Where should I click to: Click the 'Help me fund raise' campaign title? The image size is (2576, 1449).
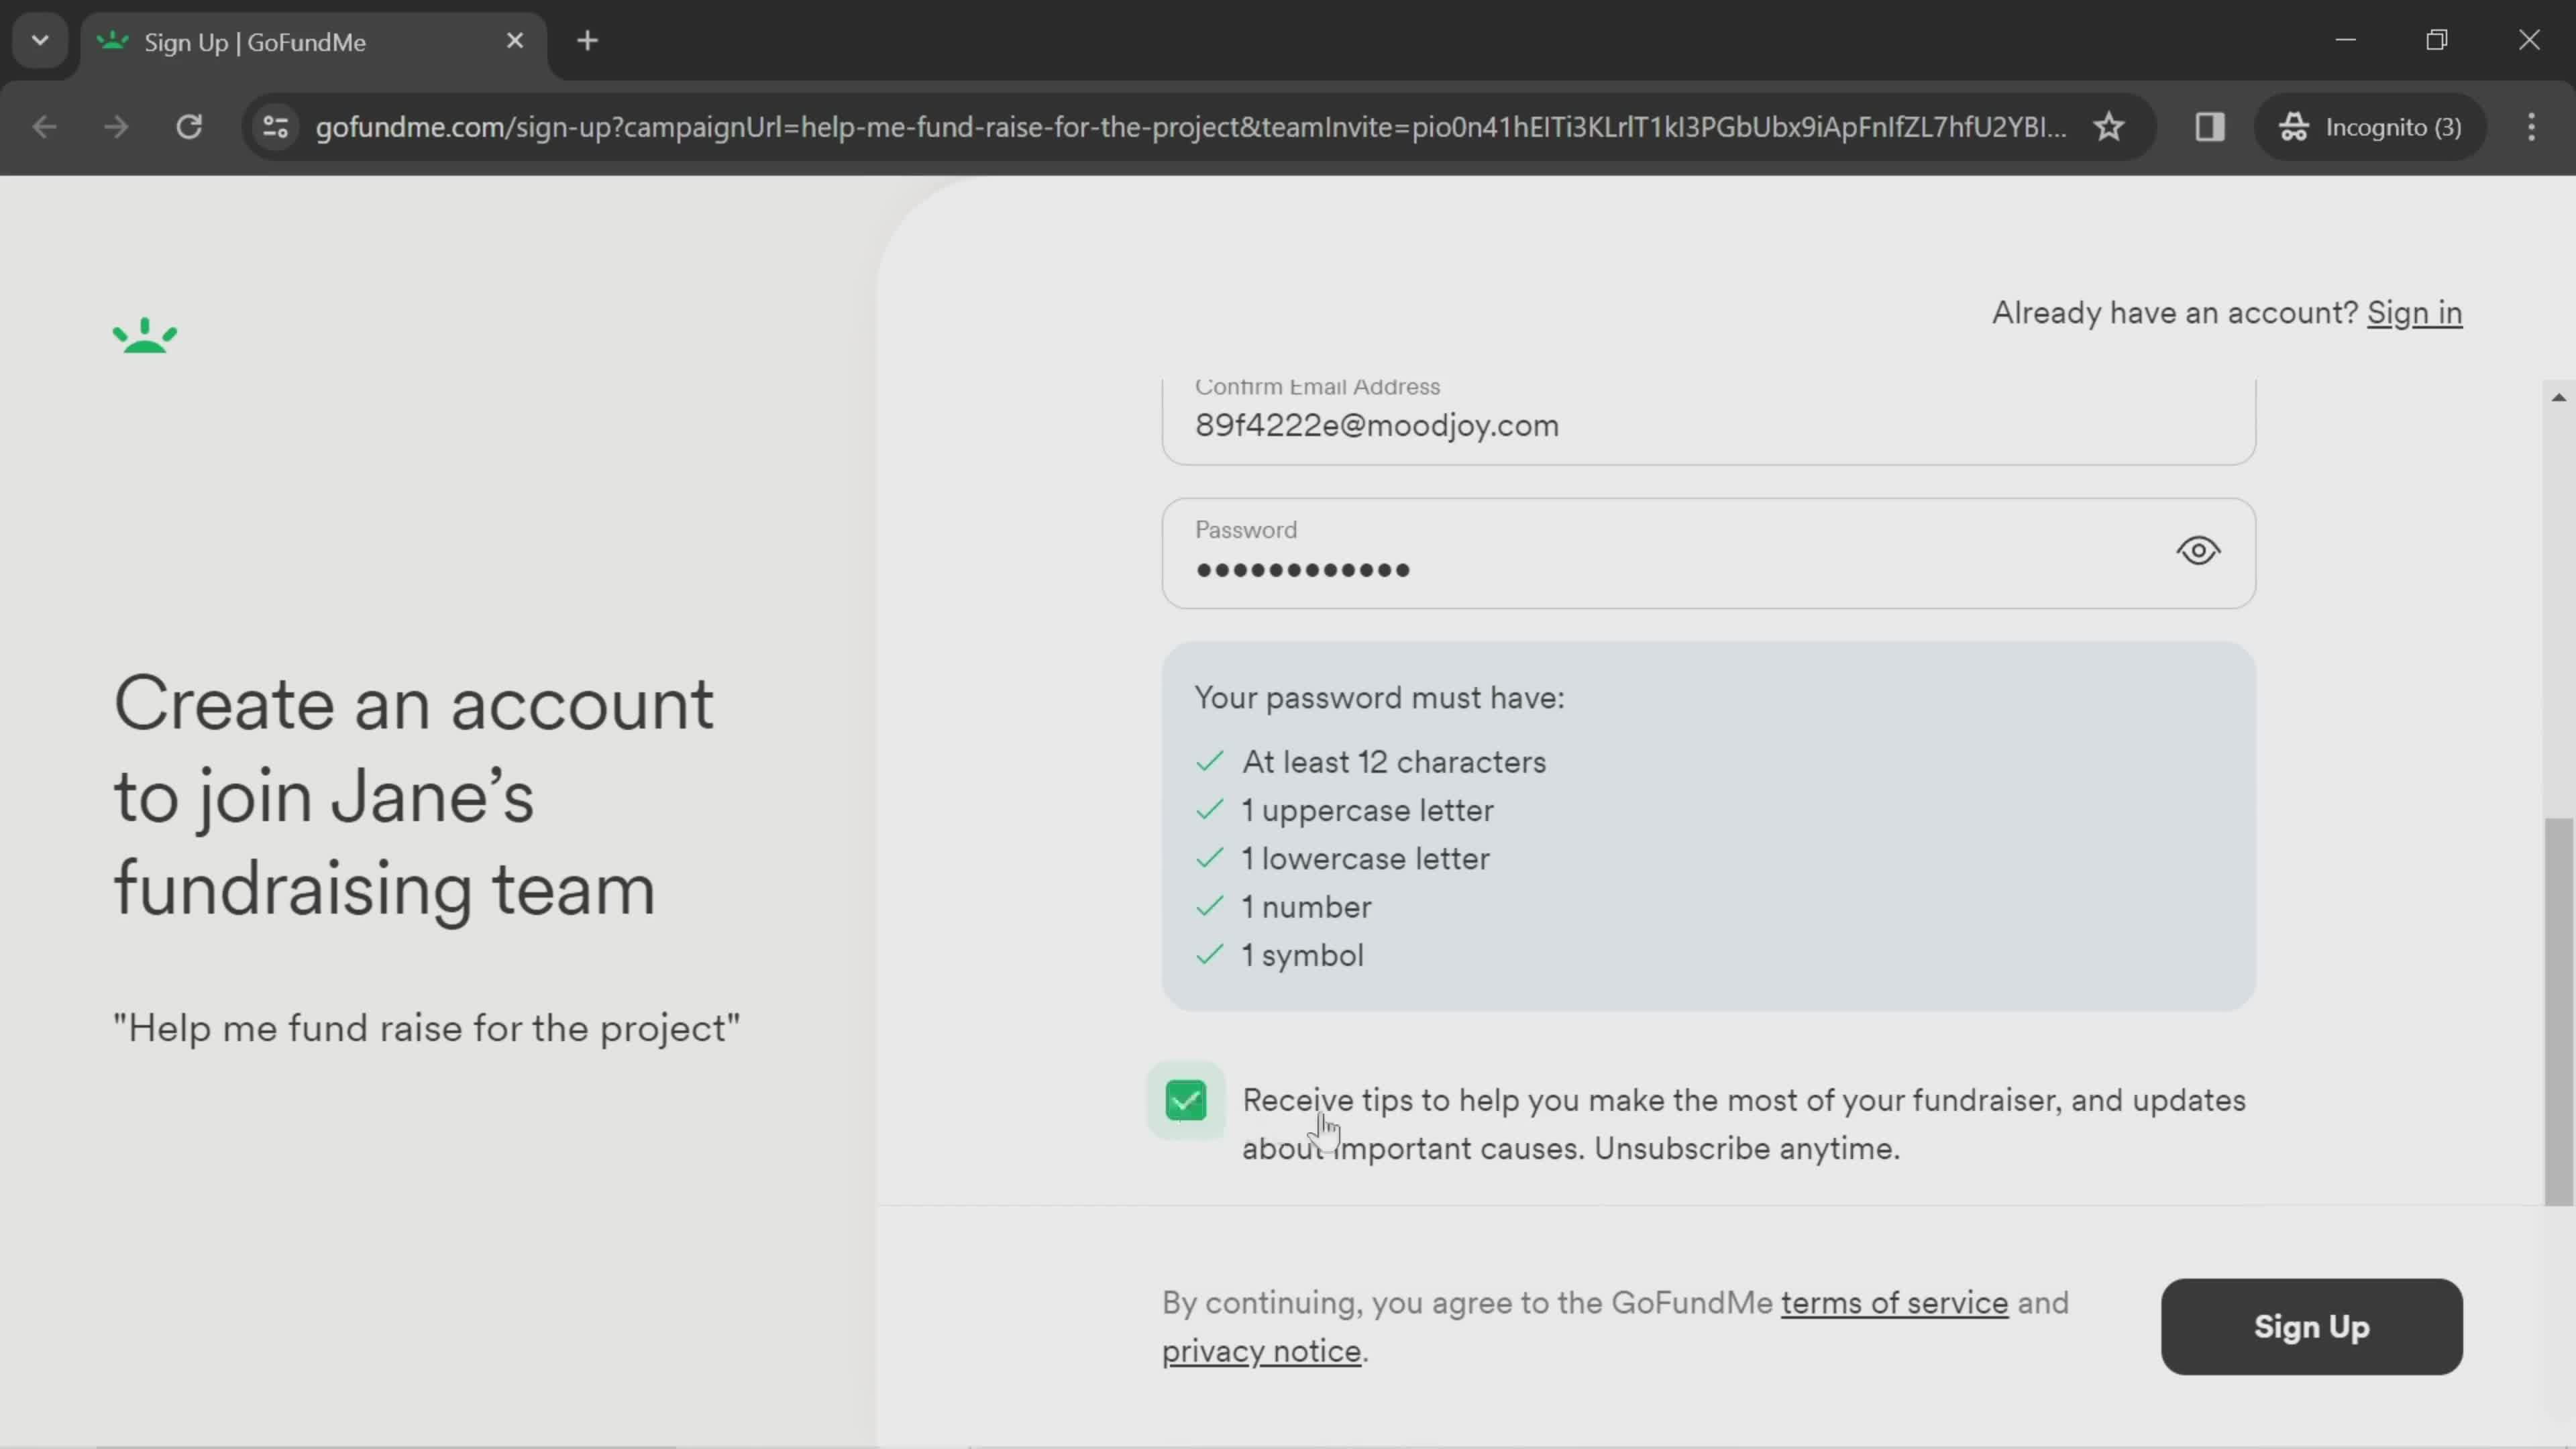pyautogui.click(x=426, y=1028)
